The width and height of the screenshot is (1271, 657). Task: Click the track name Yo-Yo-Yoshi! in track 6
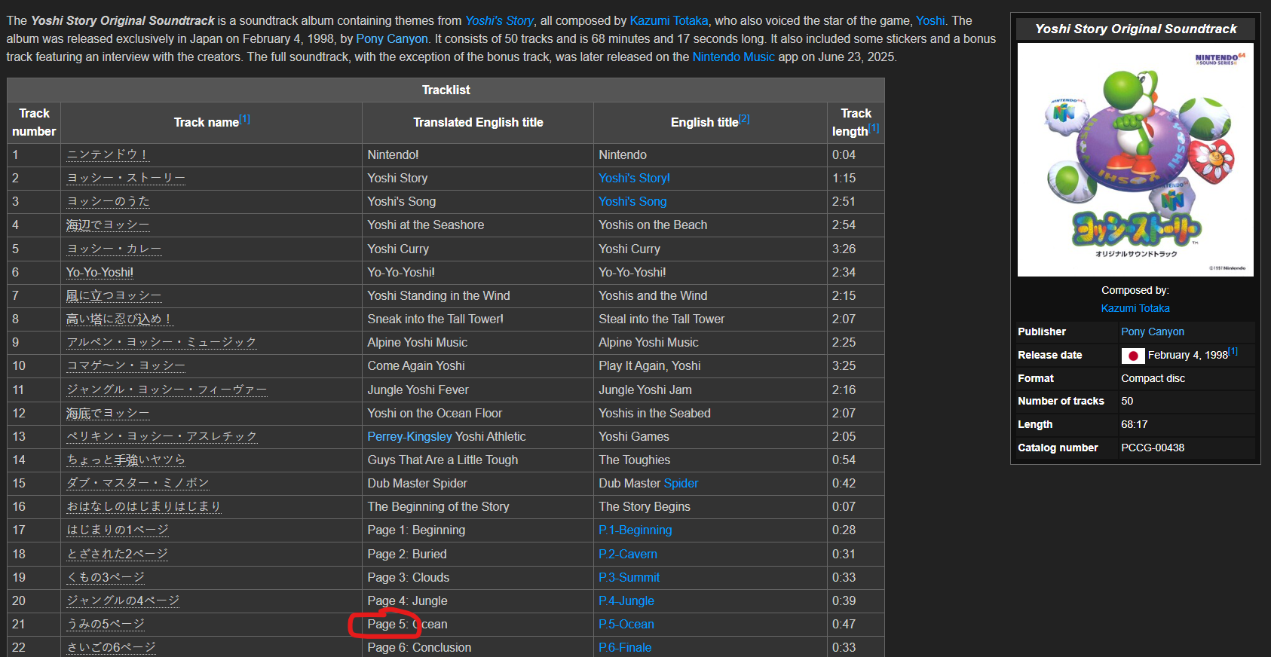click(100, 272)
